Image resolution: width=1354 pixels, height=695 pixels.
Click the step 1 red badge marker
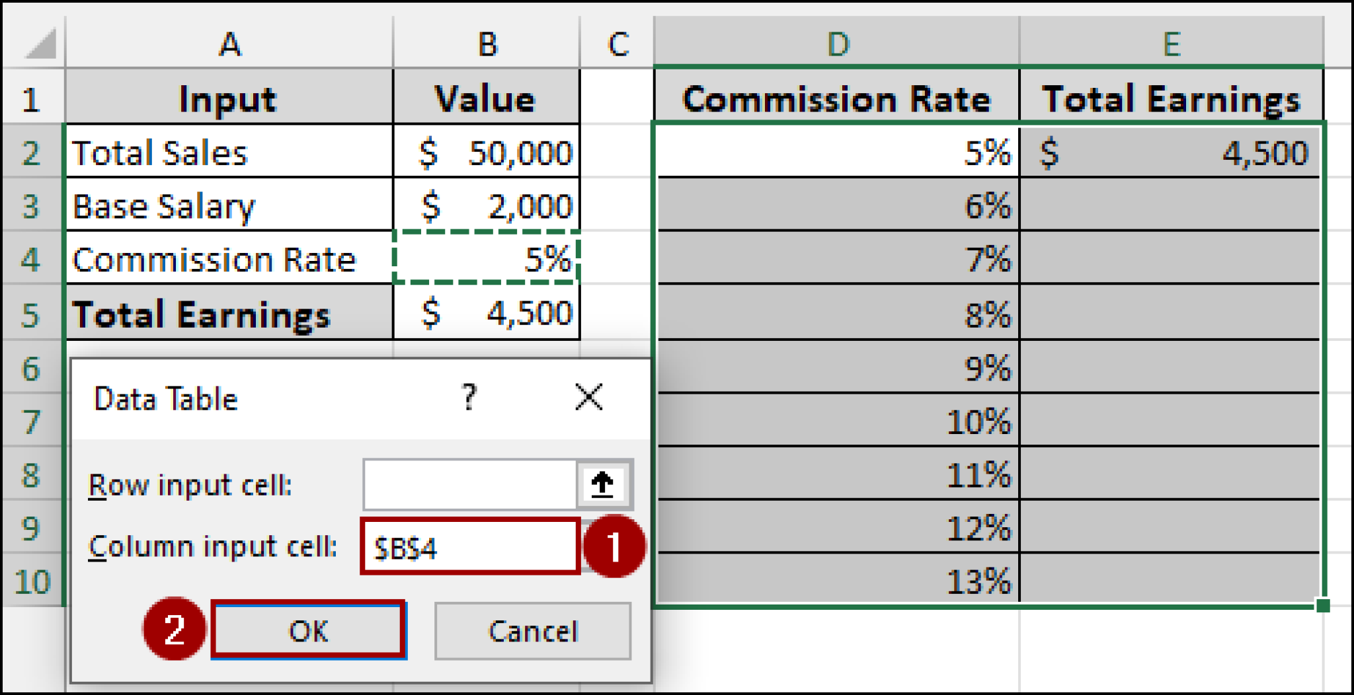click(x=617, y=547)
